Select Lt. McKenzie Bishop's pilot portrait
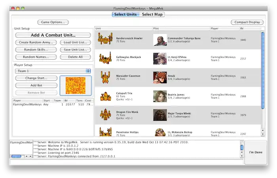This screenshot has width=277, height=178. (x=160, y=132)
